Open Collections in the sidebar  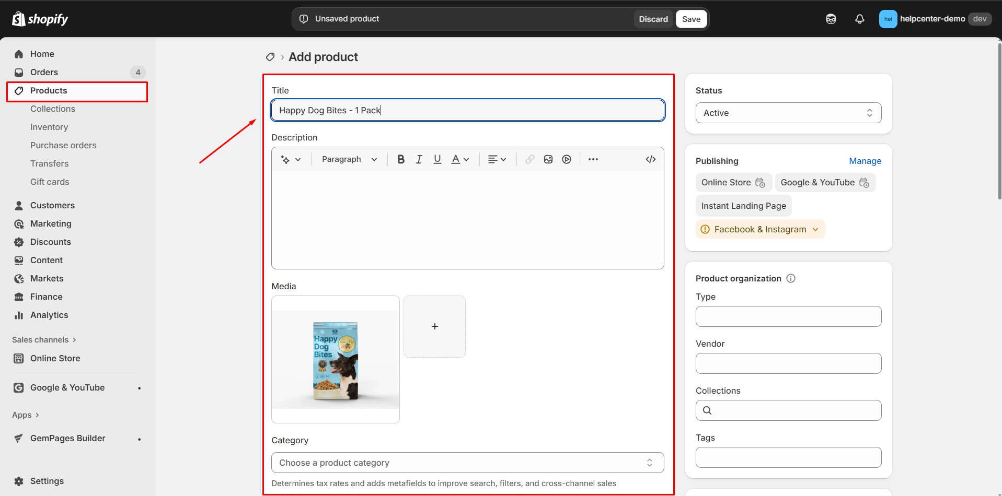(53, 109)
